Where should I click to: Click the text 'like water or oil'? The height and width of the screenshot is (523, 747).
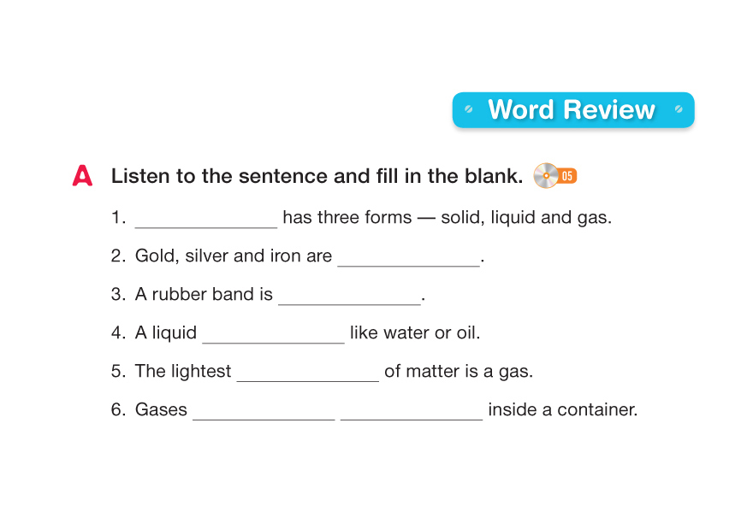click(415, 333)
